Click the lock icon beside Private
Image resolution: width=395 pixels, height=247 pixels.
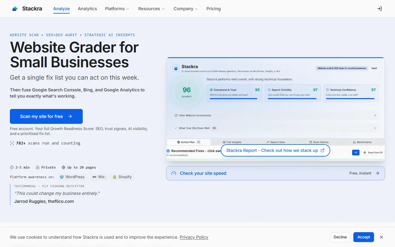38,167
